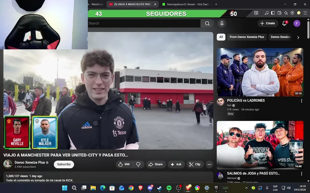The width and height of the screenshot is (310, 193).
Task: Click the 2.49M subscribers text
Action: pos(25,167)
